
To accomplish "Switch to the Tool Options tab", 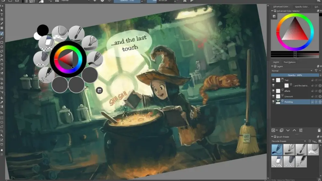I will pos(289,62).
